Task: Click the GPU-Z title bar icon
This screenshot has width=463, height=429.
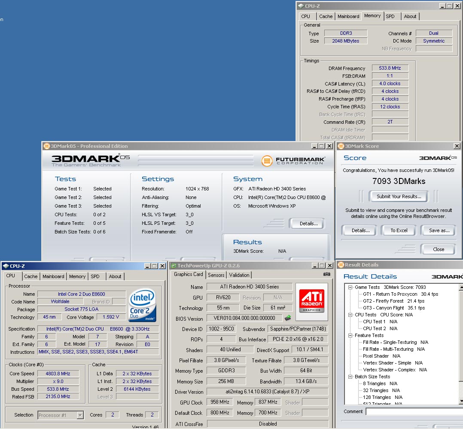Action: point(174,266)
